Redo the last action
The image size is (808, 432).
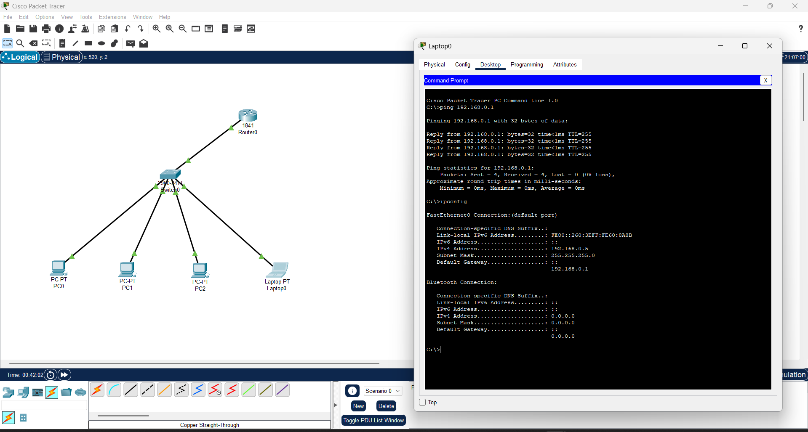pyautogui.click(x=141, y=29)
